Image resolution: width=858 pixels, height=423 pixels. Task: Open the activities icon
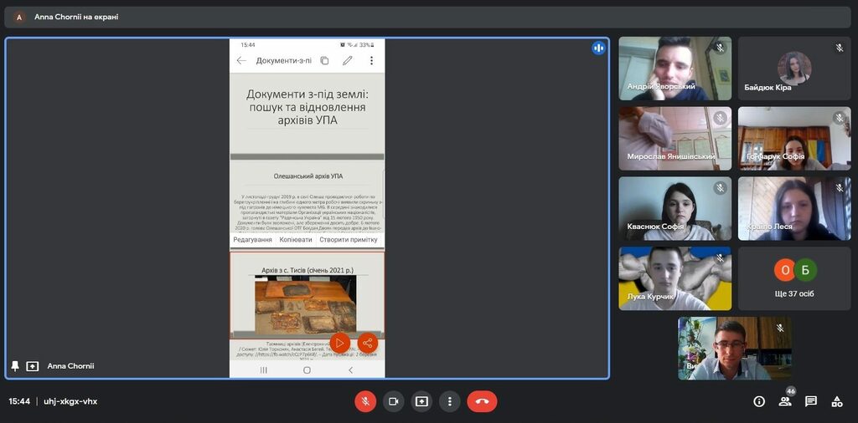(837, 401)
